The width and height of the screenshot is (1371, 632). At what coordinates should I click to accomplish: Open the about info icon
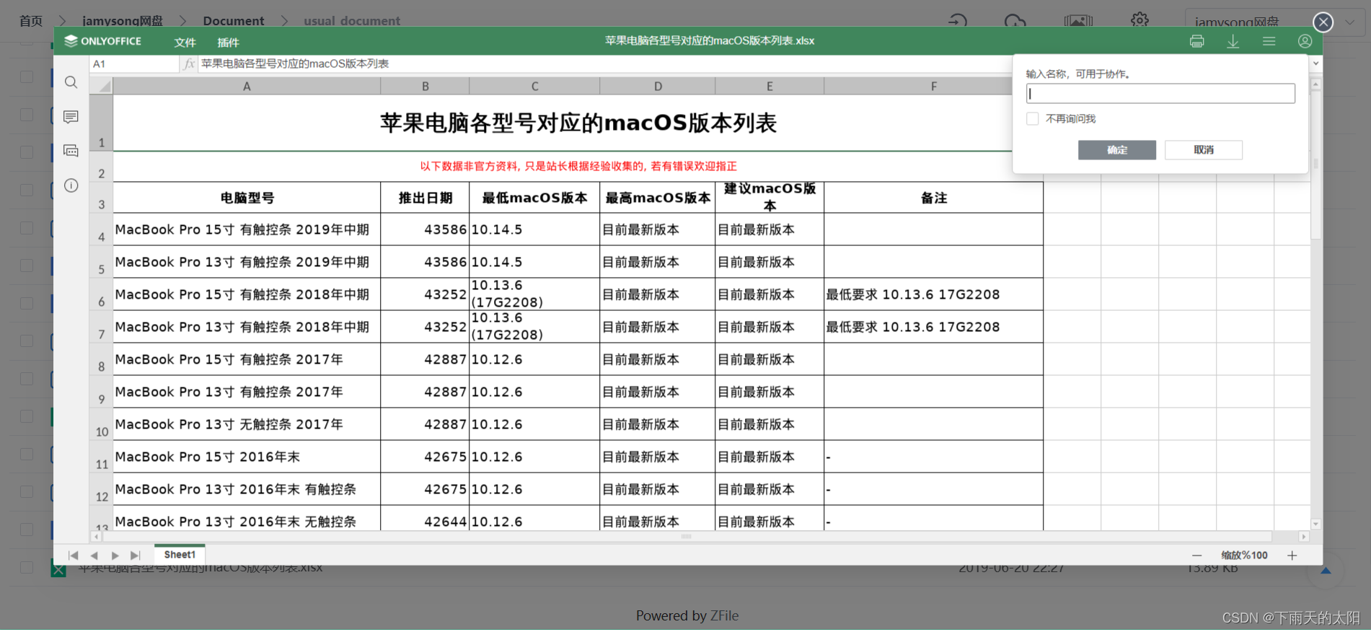pos(71,185)
